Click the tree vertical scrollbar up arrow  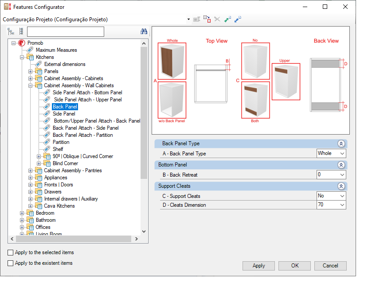[144, 43]
